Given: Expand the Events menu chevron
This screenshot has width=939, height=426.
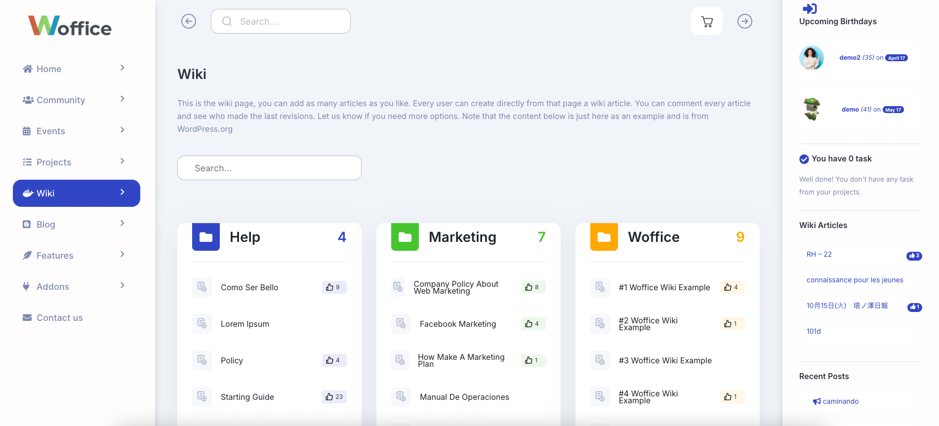Looking at the screenshot, I should 122,130.
